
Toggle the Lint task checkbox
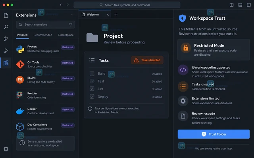(92, 88)
